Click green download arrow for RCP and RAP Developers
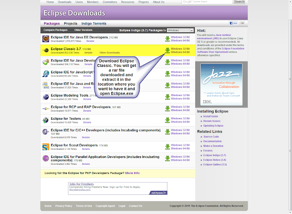The image size is (292, 214). (167, 108)
